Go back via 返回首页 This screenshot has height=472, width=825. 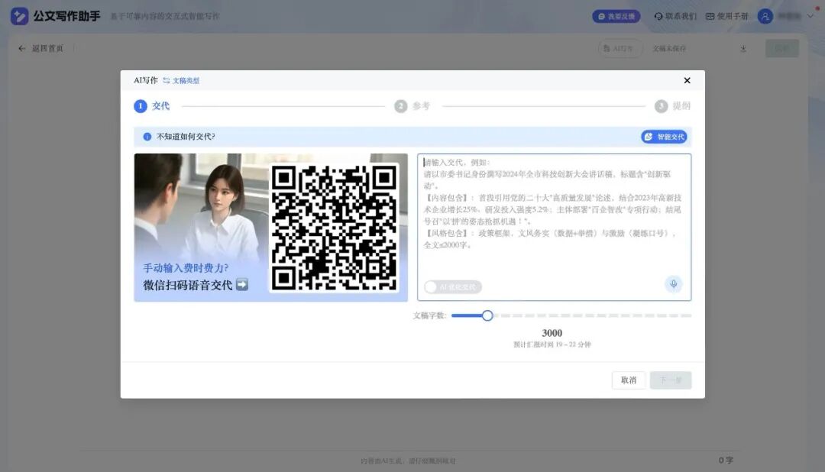point(40,48)
